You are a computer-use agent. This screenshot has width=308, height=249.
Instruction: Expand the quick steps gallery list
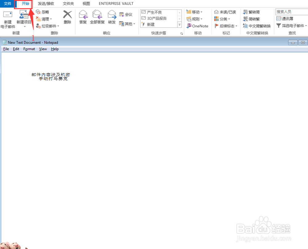click(x=179, y=25)
